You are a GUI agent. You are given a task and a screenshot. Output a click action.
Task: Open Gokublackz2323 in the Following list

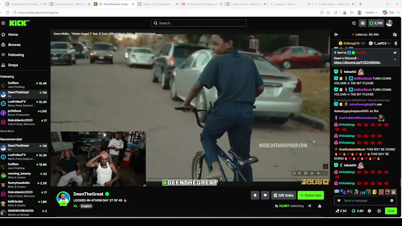tap(24, 122)
